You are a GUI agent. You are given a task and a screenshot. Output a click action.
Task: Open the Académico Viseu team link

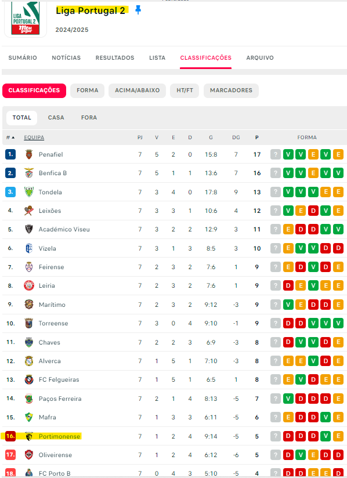pos(64,229)
